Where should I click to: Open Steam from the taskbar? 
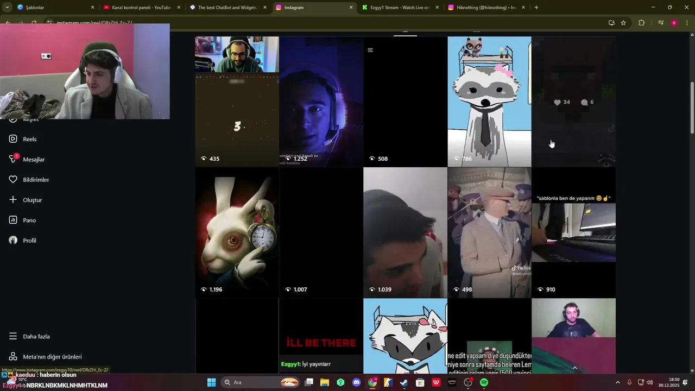coord(404,382)
